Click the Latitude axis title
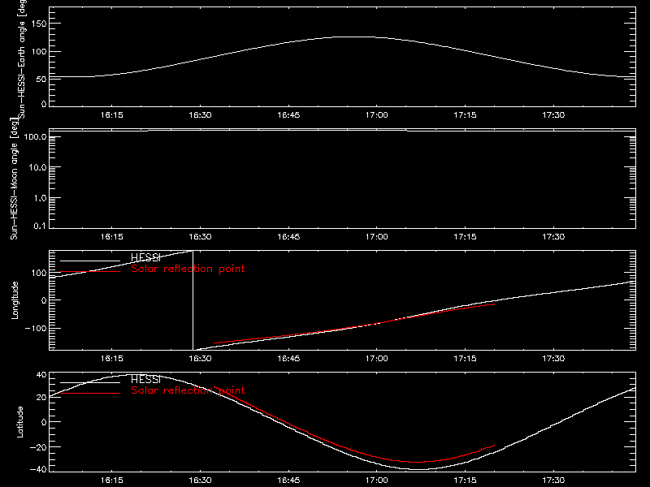This screenshot has height=487, width=650. [19, 422]
